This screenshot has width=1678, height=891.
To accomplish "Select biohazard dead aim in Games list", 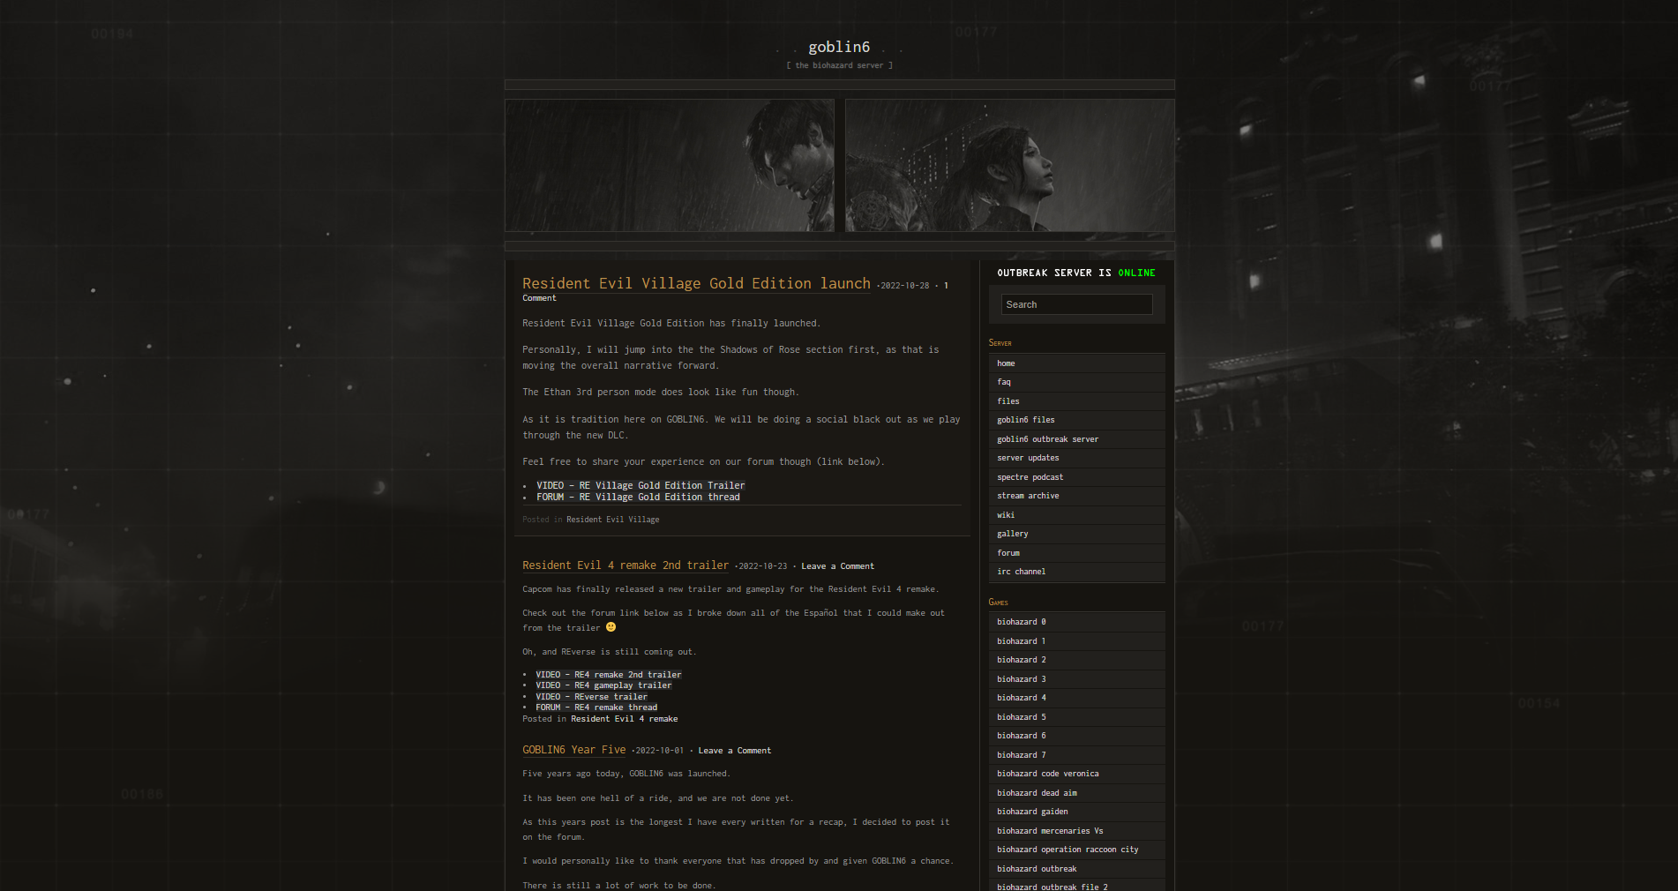I will (x=1077, y=793).
